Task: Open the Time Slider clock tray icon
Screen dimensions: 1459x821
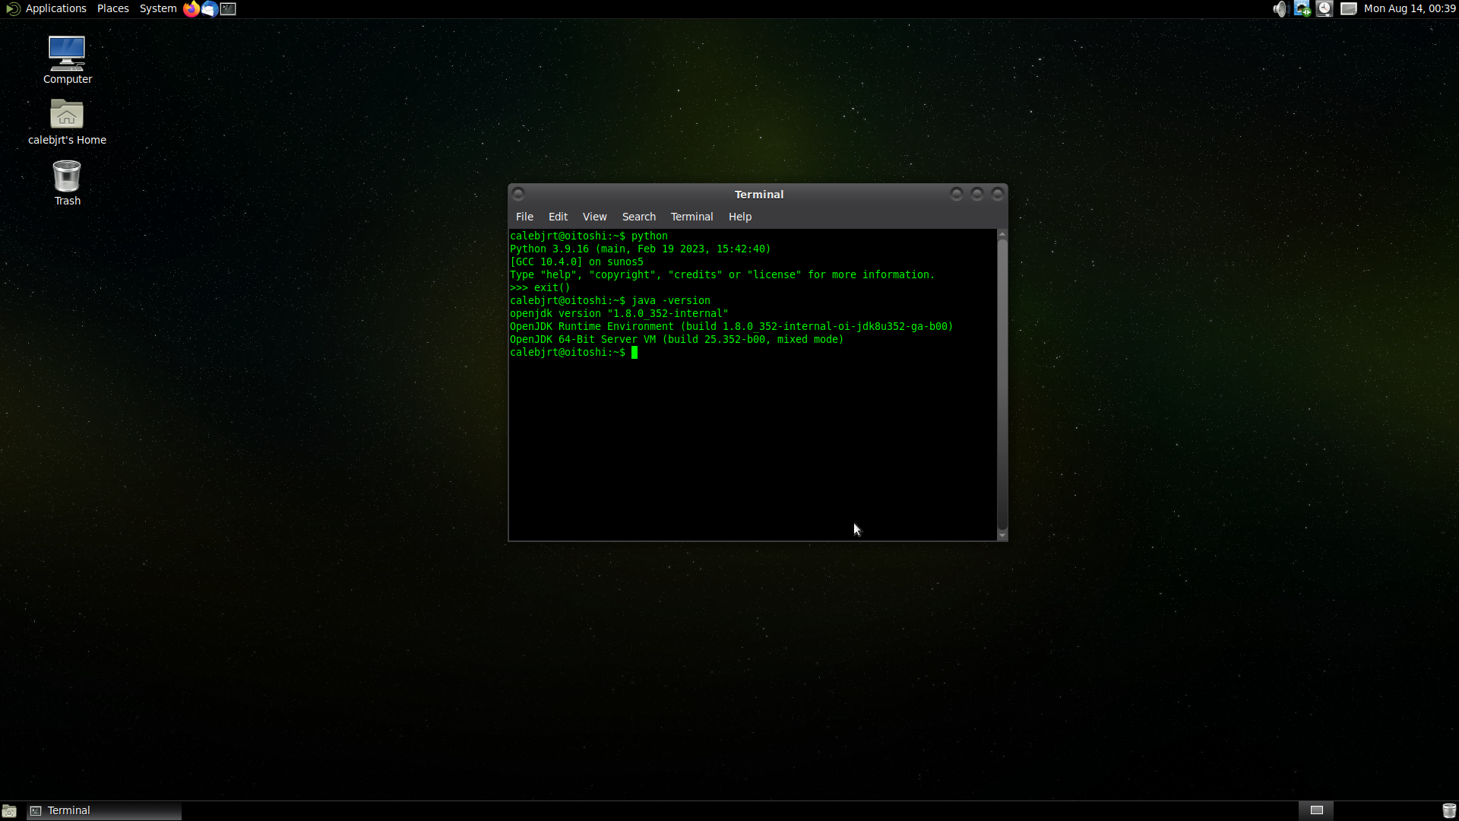Action: (x=1324, y=9)
